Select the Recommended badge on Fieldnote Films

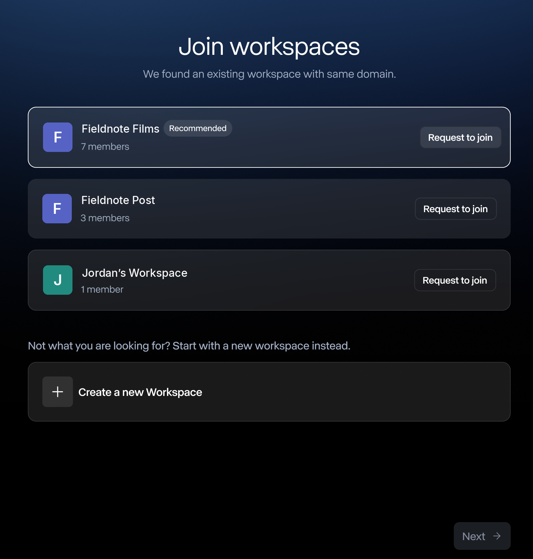198,128
